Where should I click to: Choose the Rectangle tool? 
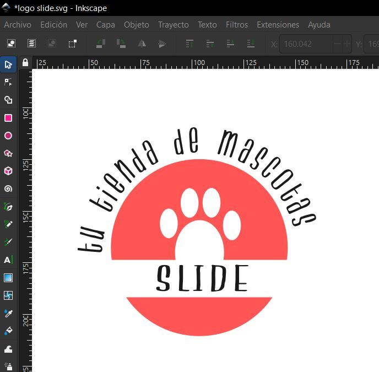pyautogui.click(x=8, y=118)
